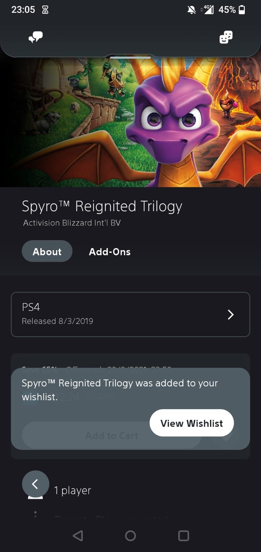
Task: Tap the back chevron button above 1 player
Action: pos(36,484)
